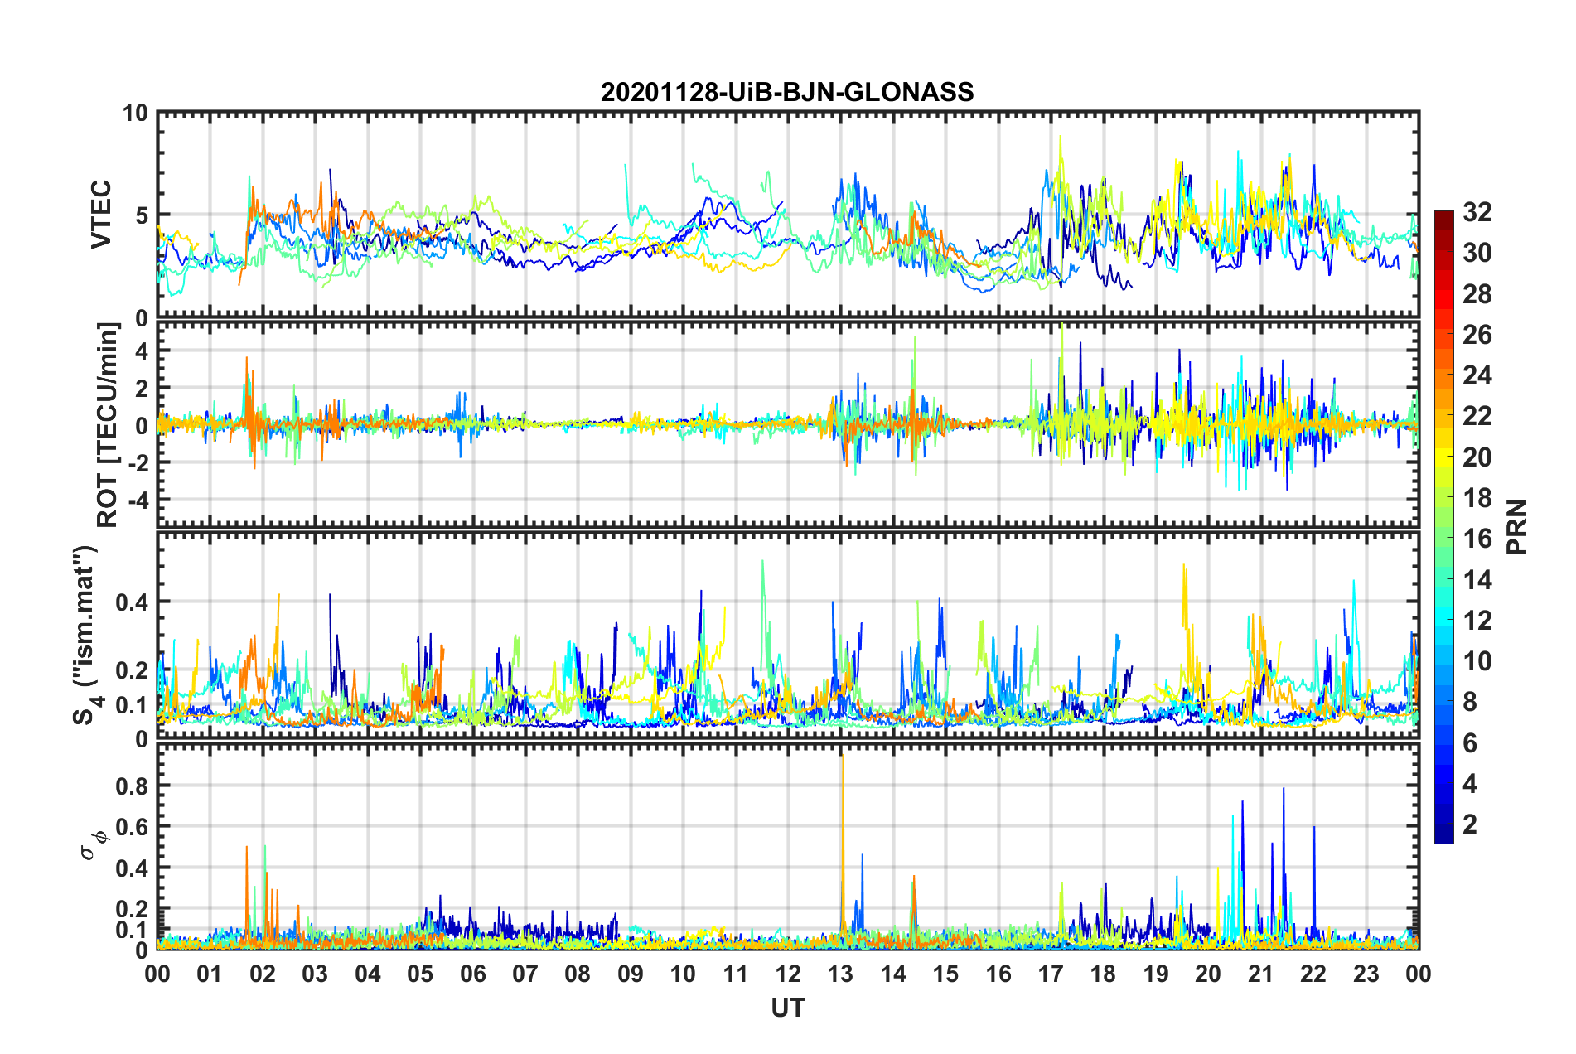This screenshot has height=1054, width=1576.
Task: Click x-axis tick label 15
Action: coord(945,974)
